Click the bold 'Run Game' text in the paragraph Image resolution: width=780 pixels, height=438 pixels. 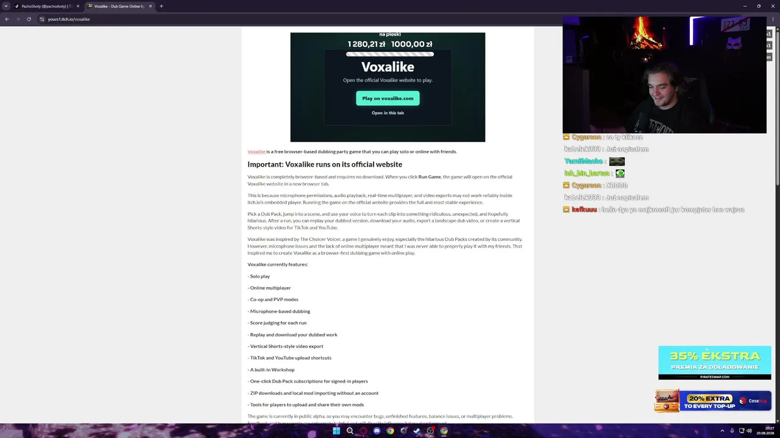(x=430, y=177)
